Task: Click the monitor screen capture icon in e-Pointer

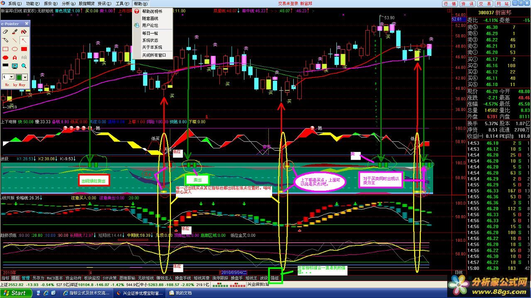Action: point(15,66)
